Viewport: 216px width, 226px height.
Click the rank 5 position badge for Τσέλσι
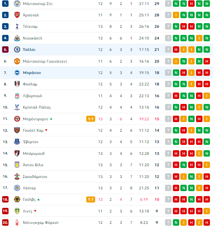pos(5,49)
